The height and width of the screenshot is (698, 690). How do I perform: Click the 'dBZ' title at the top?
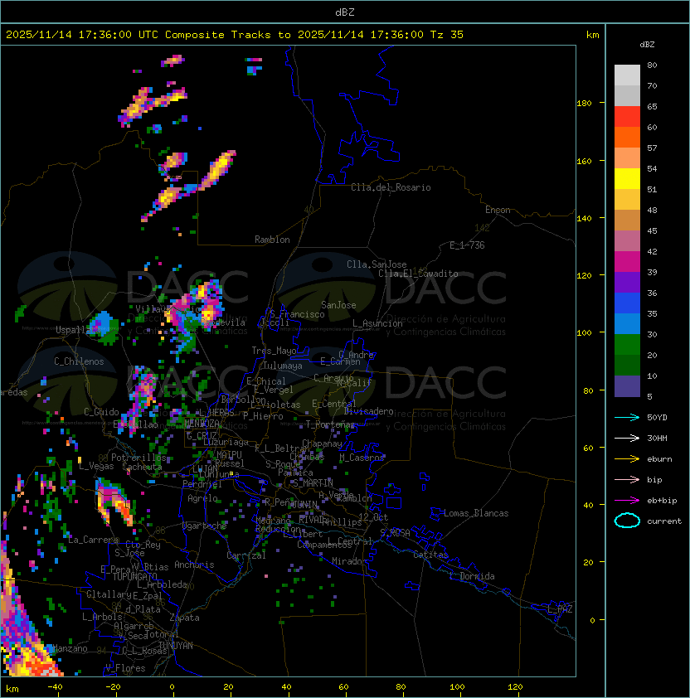[345, 12]
